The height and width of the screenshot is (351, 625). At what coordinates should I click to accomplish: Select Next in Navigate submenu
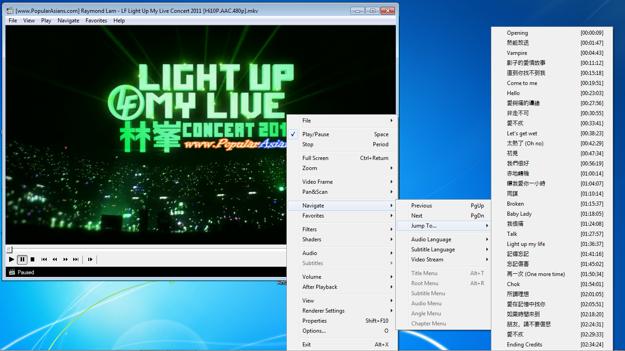pos(443,216)
